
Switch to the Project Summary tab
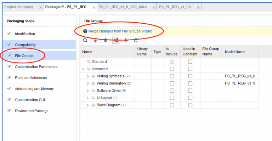19,7
